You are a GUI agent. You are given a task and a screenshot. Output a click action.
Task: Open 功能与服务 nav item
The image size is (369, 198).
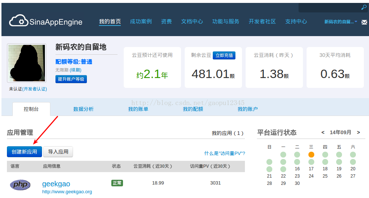click(x=226, y=22)
